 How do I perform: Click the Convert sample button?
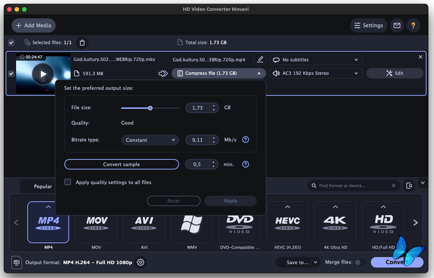(x=121, y=164)
